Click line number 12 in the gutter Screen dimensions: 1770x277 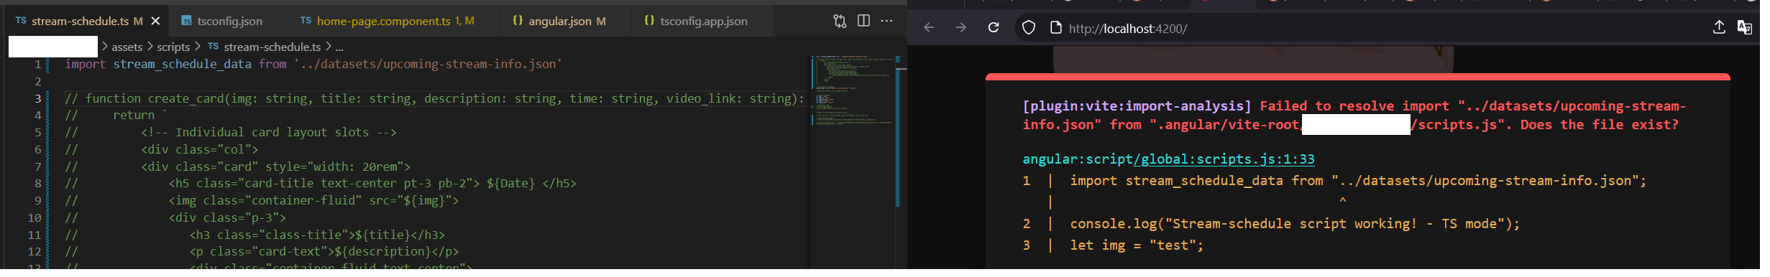(x=35, y=252)
